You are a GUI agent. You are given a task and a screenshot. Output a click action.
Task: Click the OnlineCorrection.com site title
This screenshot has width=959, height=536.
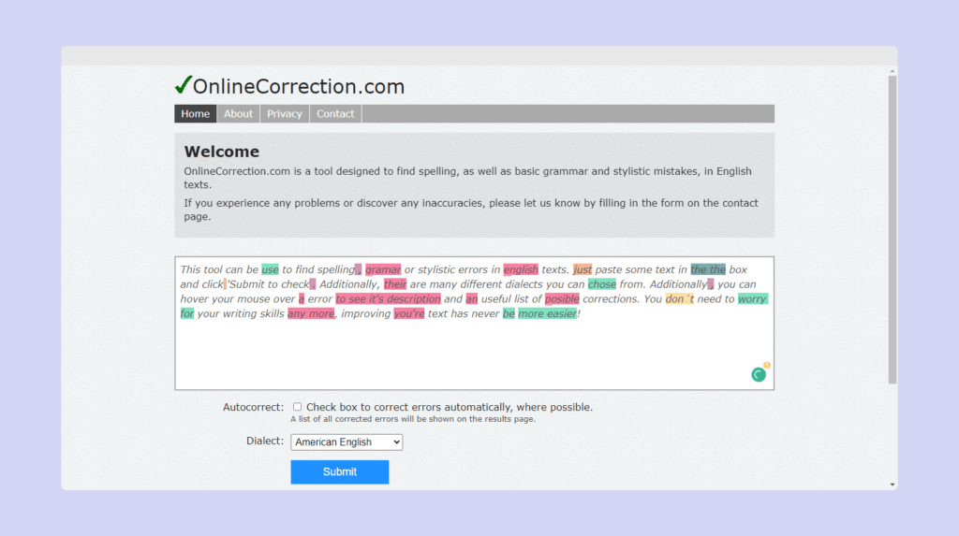(299, 86)
